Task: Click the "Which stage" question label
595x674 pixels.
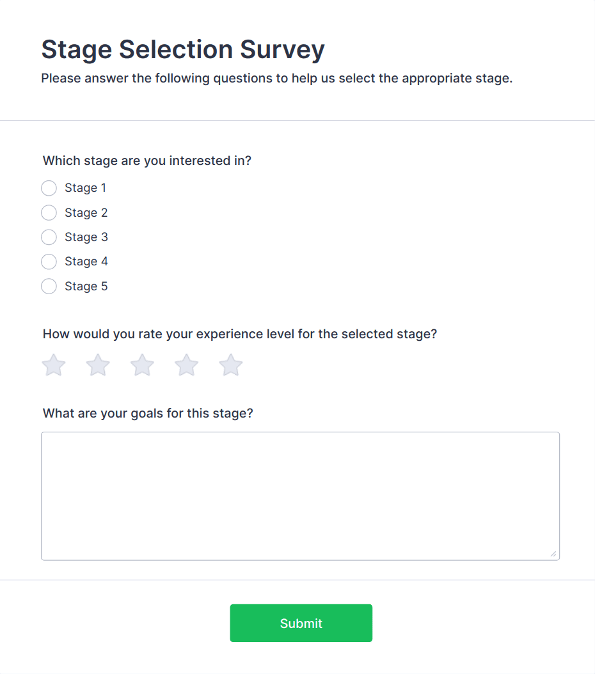Action: point(147,161)
